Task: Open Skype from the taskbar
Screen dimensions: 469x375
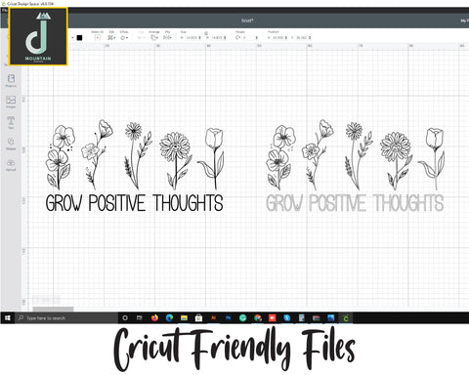Action: click(287, 317)
